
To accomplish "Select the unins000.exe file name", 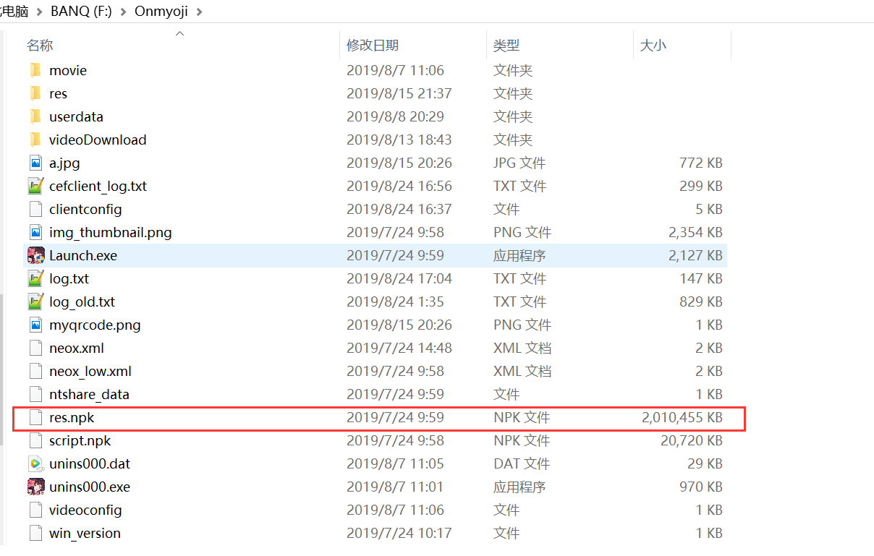I will (x=90, y=487).
